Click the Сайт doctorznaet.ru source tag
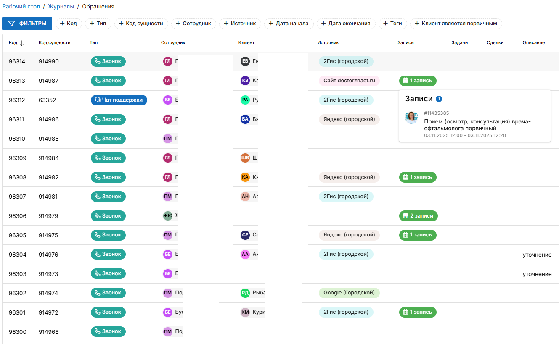 [x=349, y=81]
